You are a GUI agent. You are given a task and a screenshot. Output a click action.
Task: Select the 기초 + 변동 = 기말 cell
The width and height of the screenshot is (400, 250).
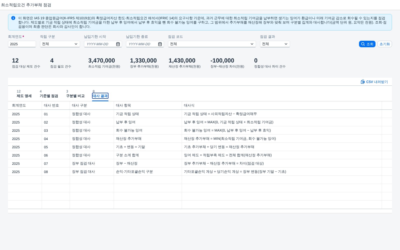(x=148, y=147)
